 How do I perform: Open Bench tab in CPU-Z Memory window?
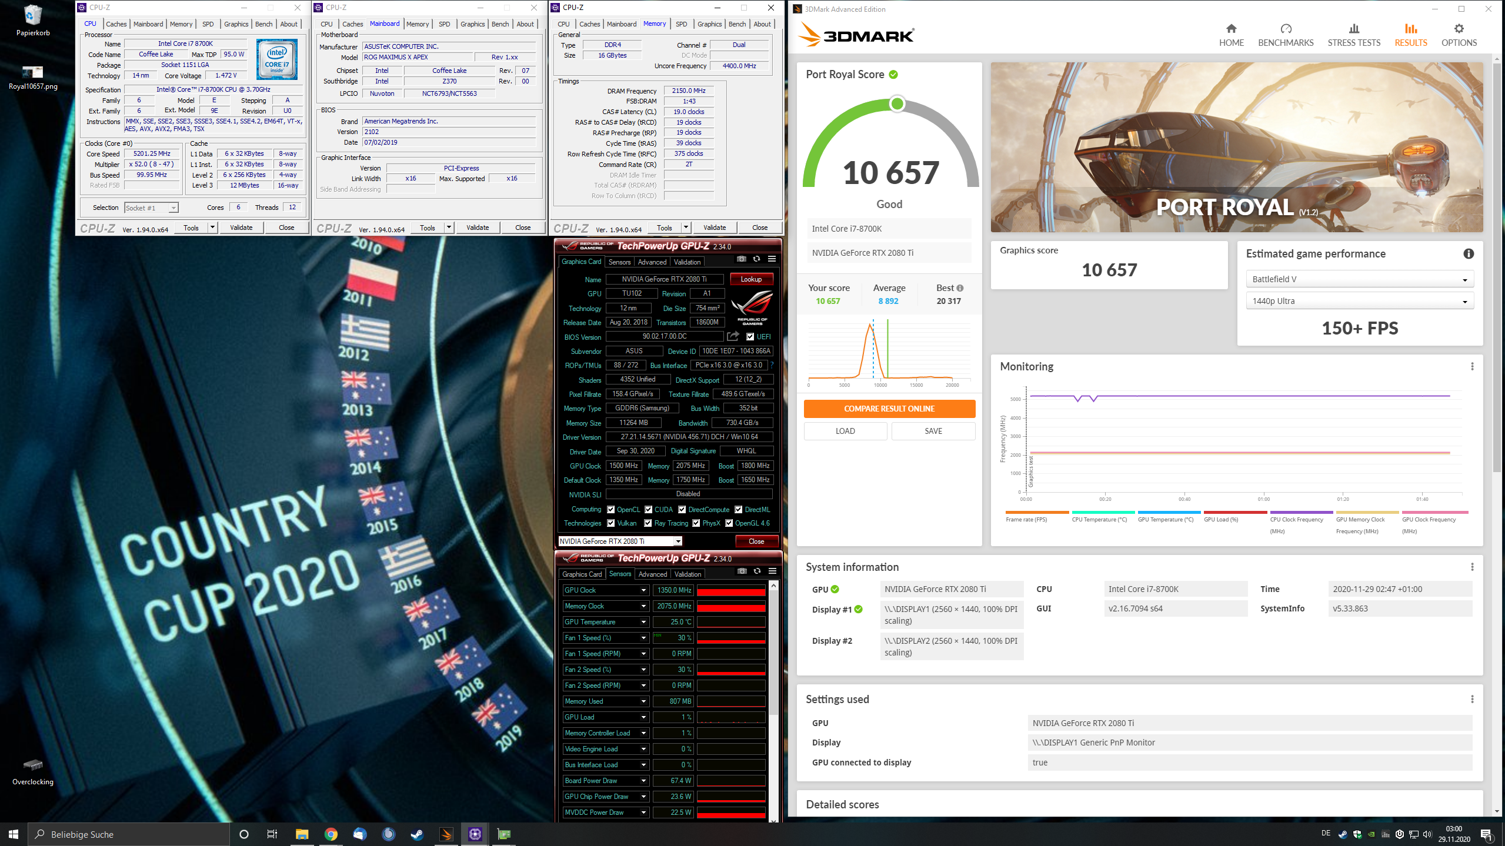(737, 24)
